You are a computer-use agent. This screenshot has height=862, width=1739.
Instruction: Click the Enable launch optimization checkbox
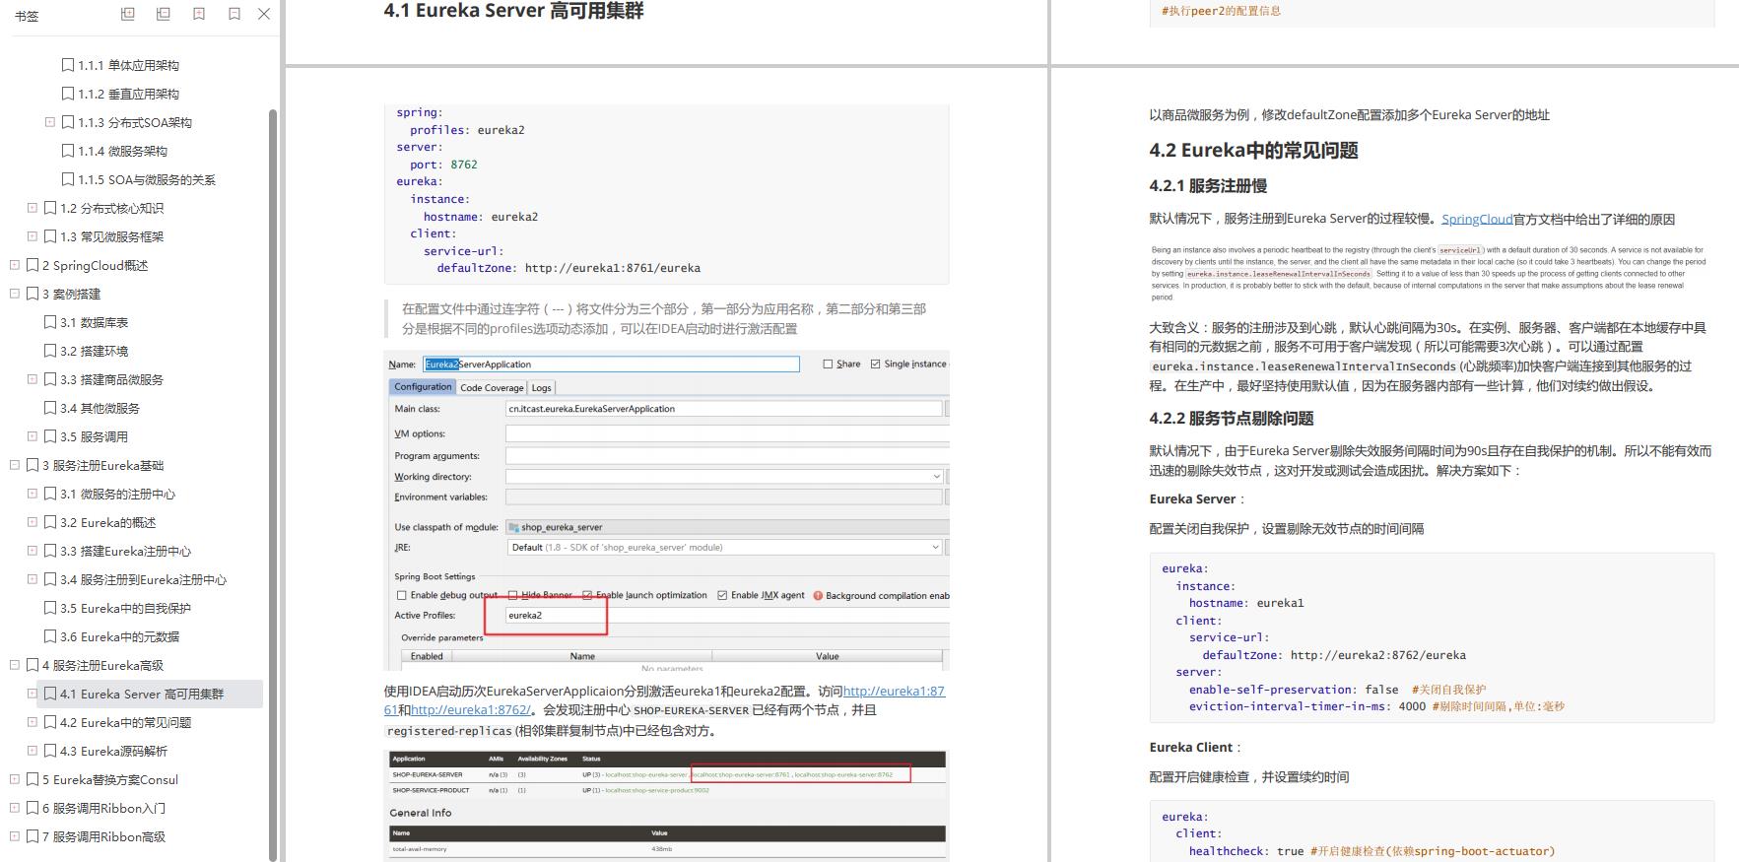coord(587,595)
